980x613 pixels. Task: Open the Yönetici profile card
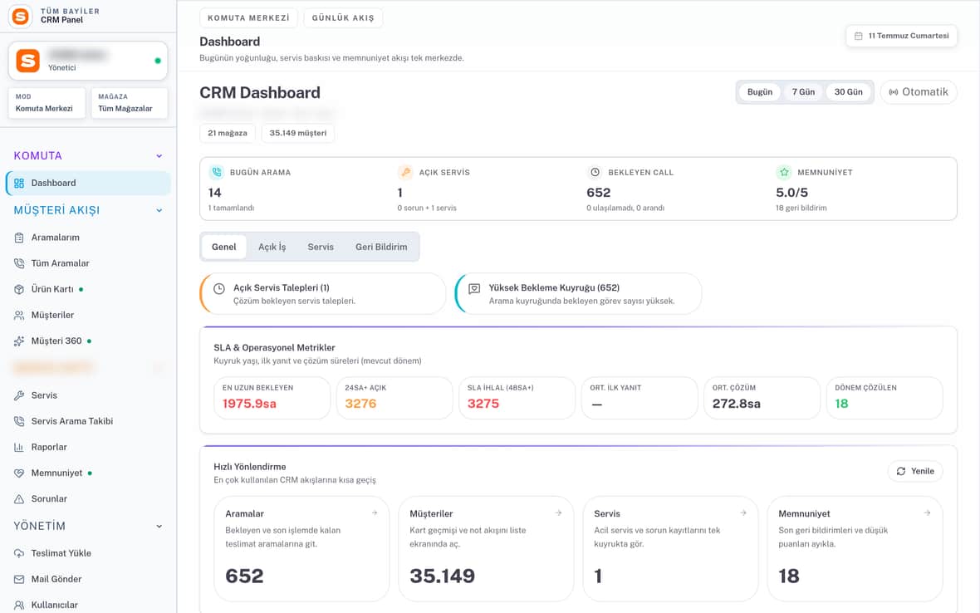87,61
